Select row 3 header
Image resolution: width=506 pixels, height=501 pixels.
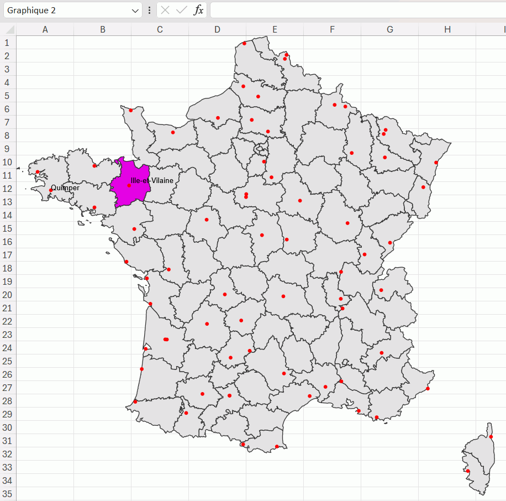(x=8, y=69)
